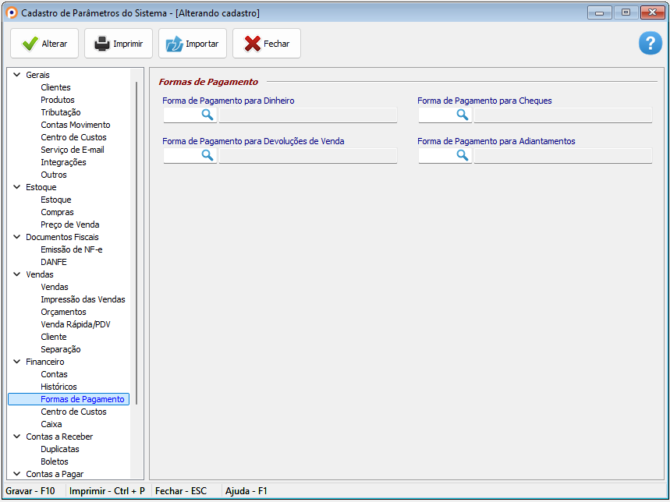Select Tributação in the tree

click(60, 112)
